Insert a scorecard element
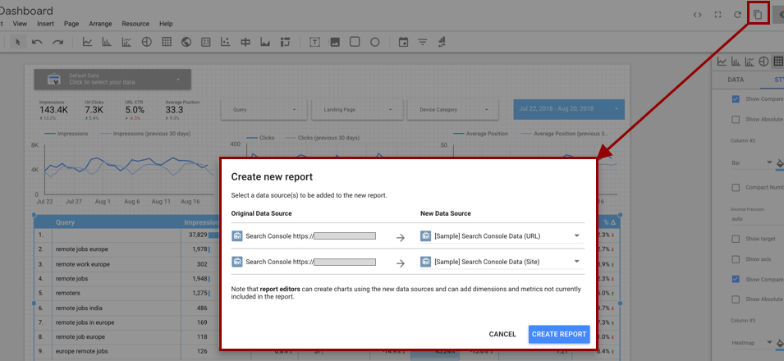This screenshot has width=784, height=361. [206, 42]
